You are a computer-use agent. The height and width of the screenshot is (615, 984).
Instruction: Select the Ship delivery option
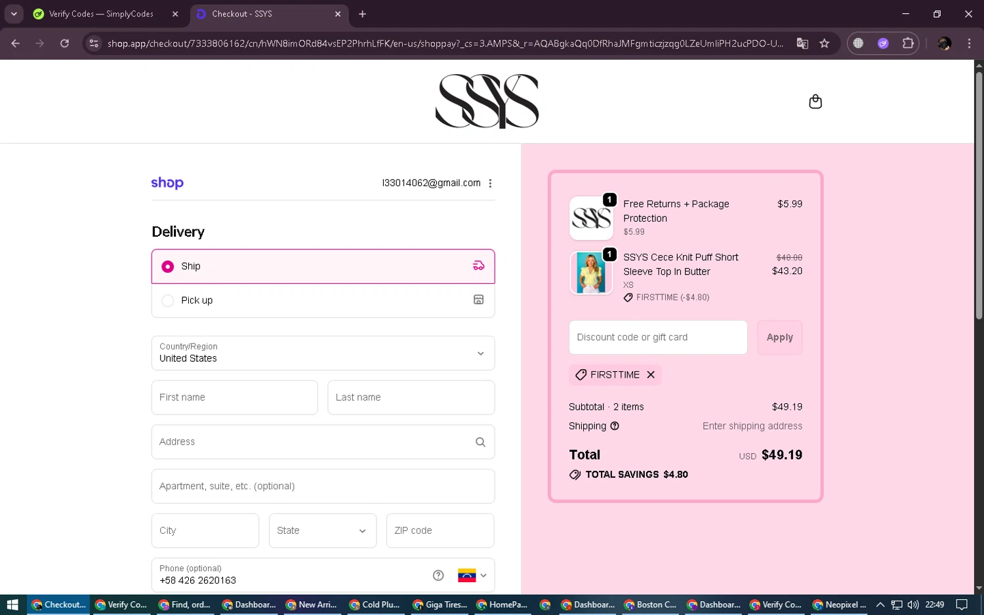tap(323, 266)
